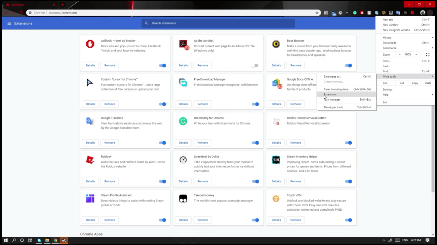Open Details for Tampermonkey

click(x=183, y=220)
